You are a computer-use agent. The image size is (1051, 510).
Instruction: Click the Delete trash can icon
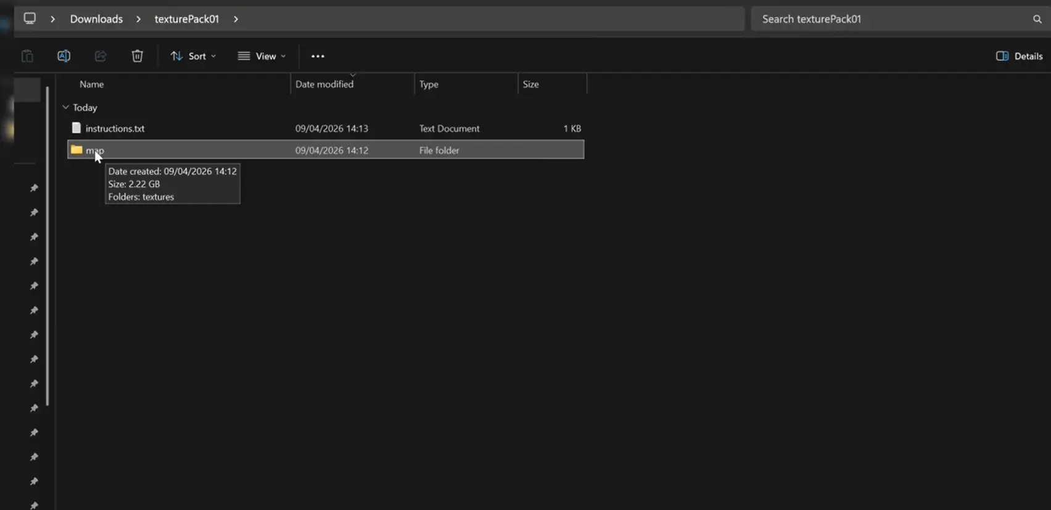(137, 56)
